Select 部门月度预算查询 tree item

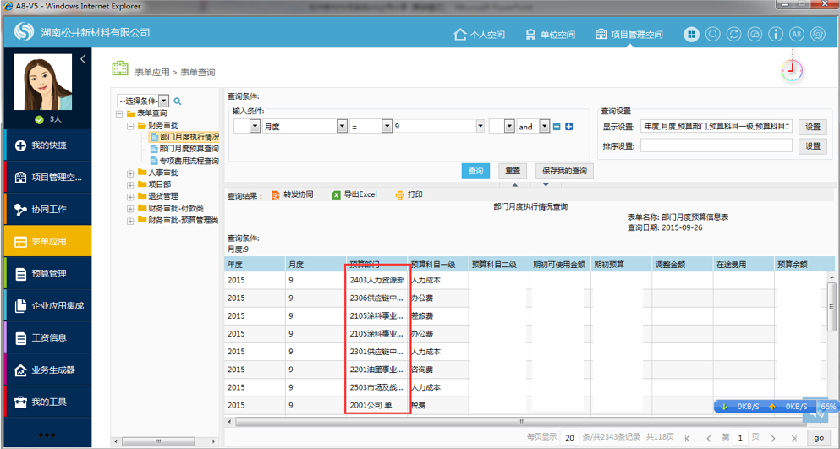coord(184,149)
